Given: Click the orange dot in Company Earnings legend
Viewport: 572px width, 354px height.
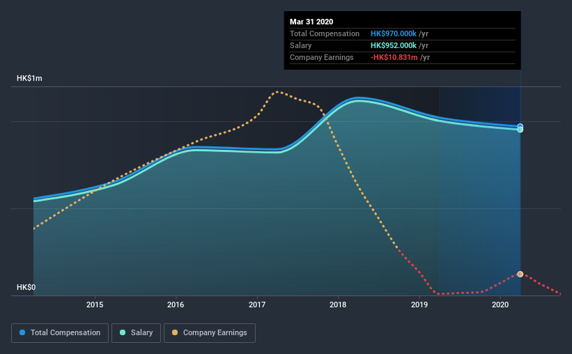Looking at the screenshot, I should [x=175, y=332].
